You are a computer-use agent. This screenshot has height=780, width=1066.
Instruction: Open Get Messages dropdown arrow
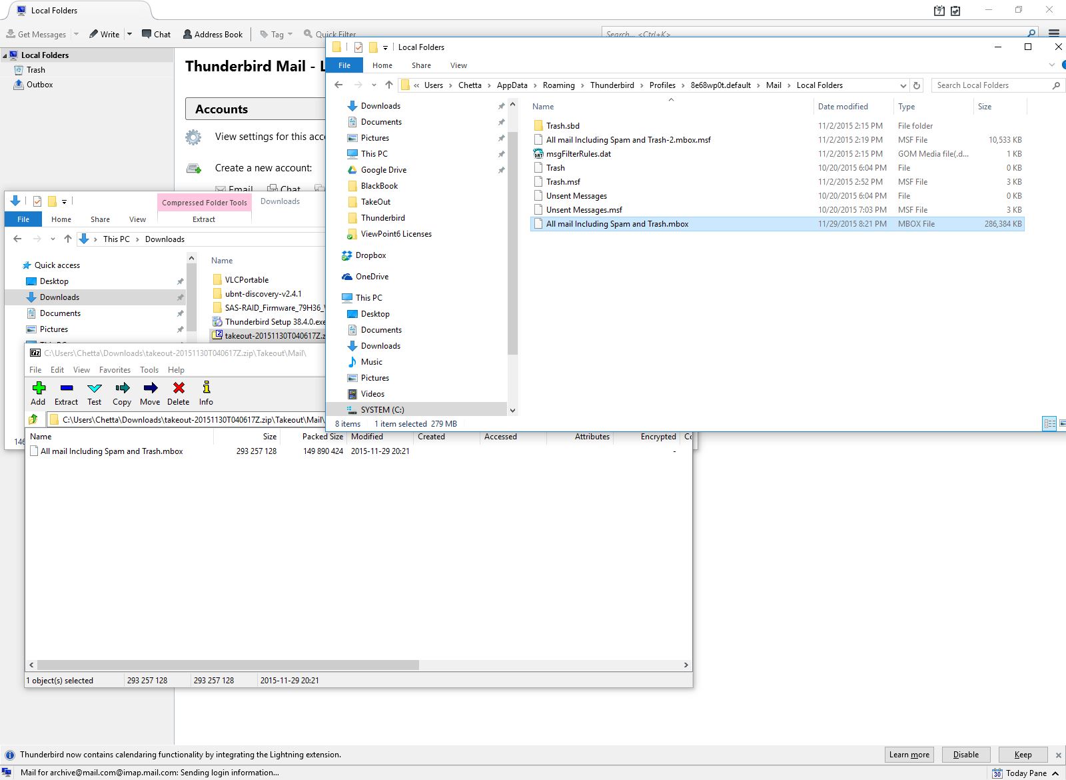[76, 34]
